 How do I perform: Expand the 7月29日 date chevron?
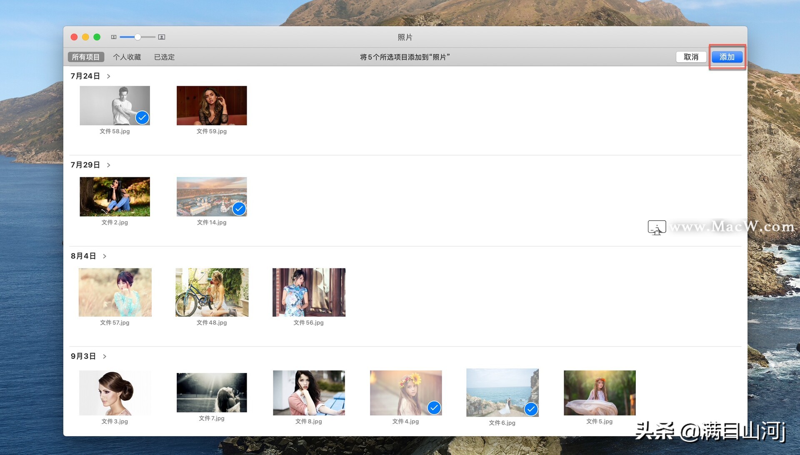click(109, 165)
